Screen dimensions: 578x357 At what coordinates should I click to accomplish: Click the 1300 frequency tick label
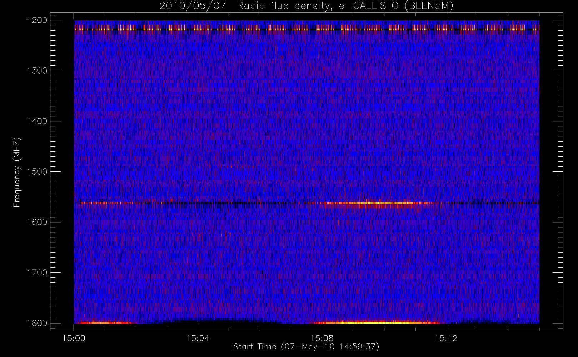37,71
